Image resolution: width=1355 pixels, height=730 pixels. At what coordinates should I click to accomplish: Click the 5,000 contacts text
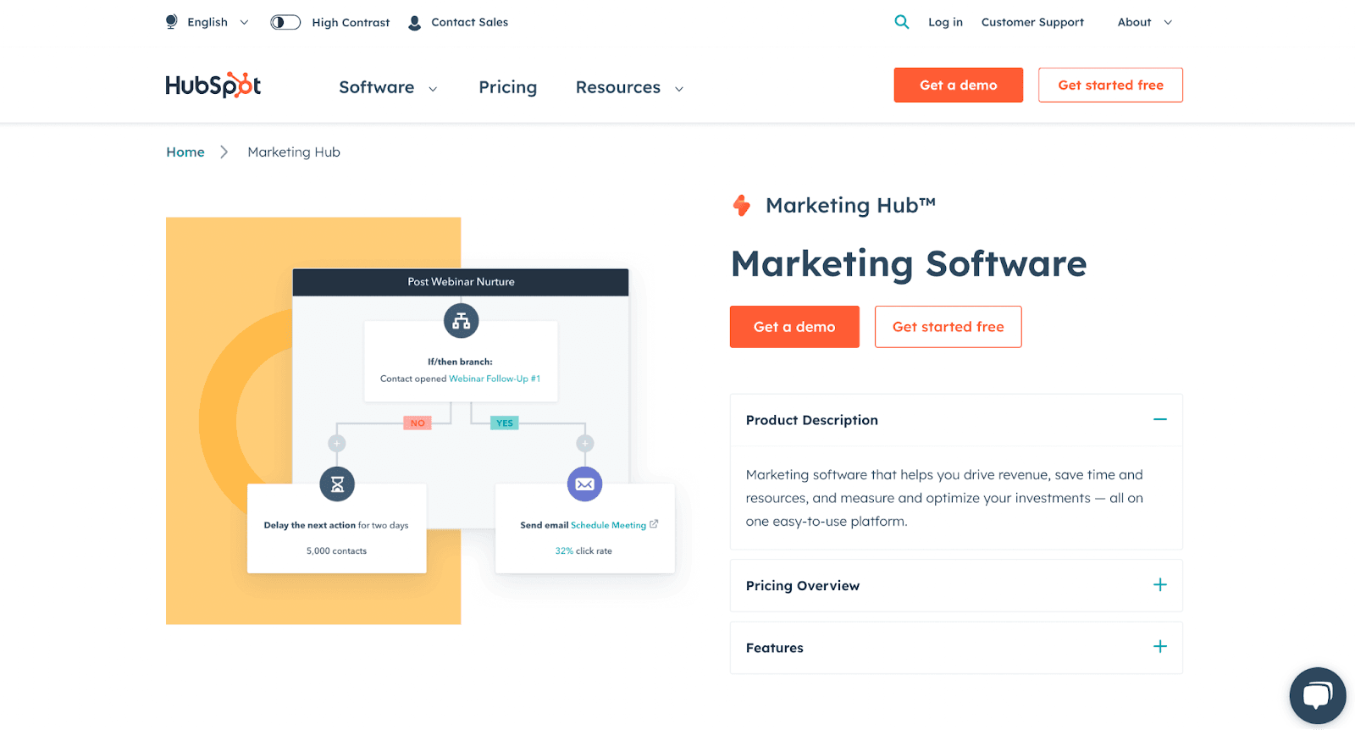coord(336,551)
